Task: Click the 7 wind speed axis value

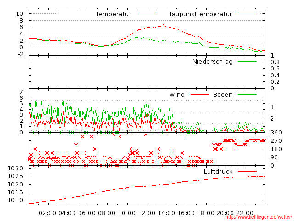Action: tap(21, 92)
